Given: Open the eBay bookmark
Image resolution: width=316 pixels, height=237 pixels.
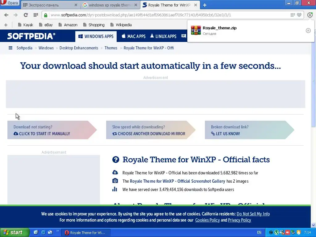Looking at the screenshot, I should click(46, 25).
